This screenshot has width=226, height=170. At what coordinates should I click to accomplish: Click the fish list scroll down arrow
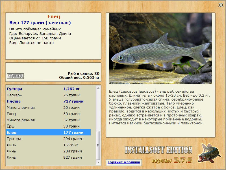click(x=98, y=162)
